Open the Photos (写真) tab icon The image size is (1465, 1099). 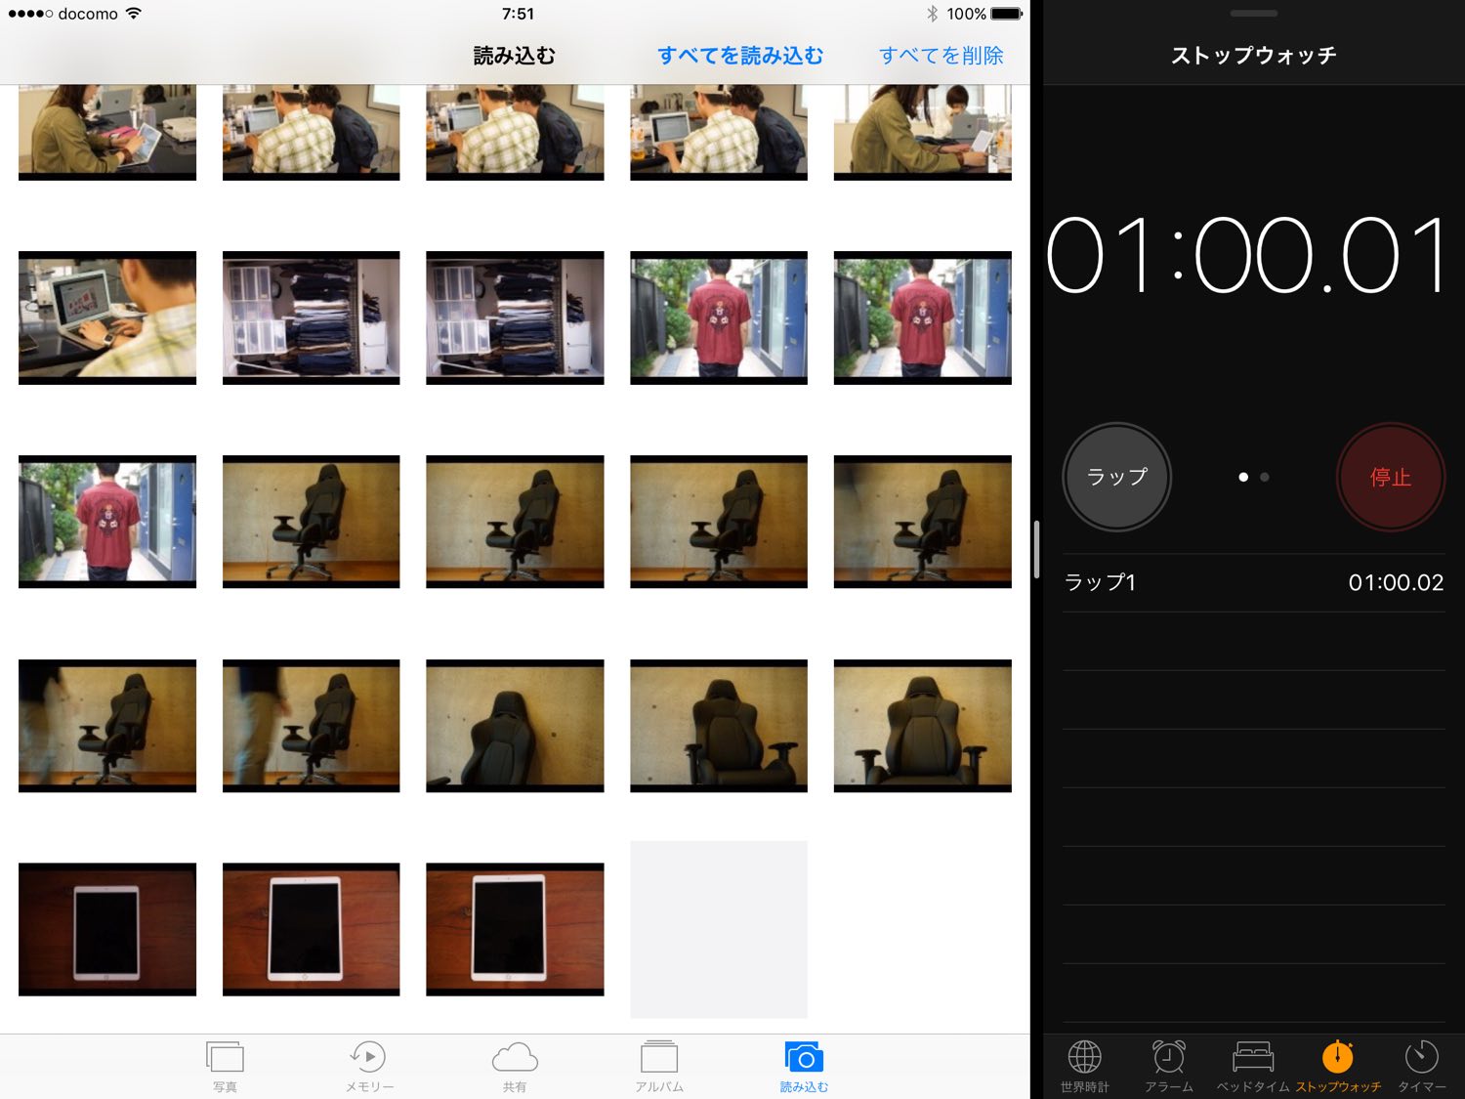(x=225, y=1059)
